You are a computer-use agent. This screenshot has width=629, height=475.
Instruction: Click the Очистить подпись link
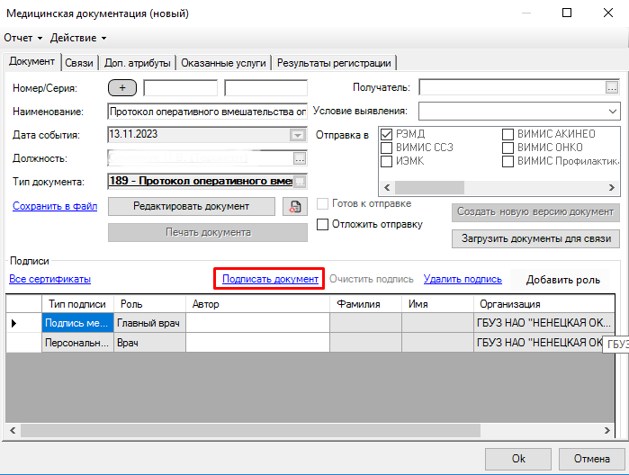(x=371, y=279)
